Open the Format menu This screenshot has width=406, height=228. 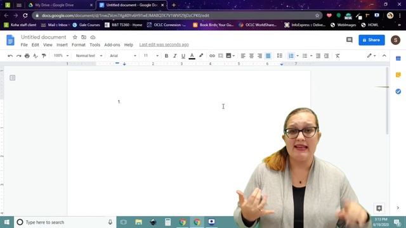pos(79,45)
